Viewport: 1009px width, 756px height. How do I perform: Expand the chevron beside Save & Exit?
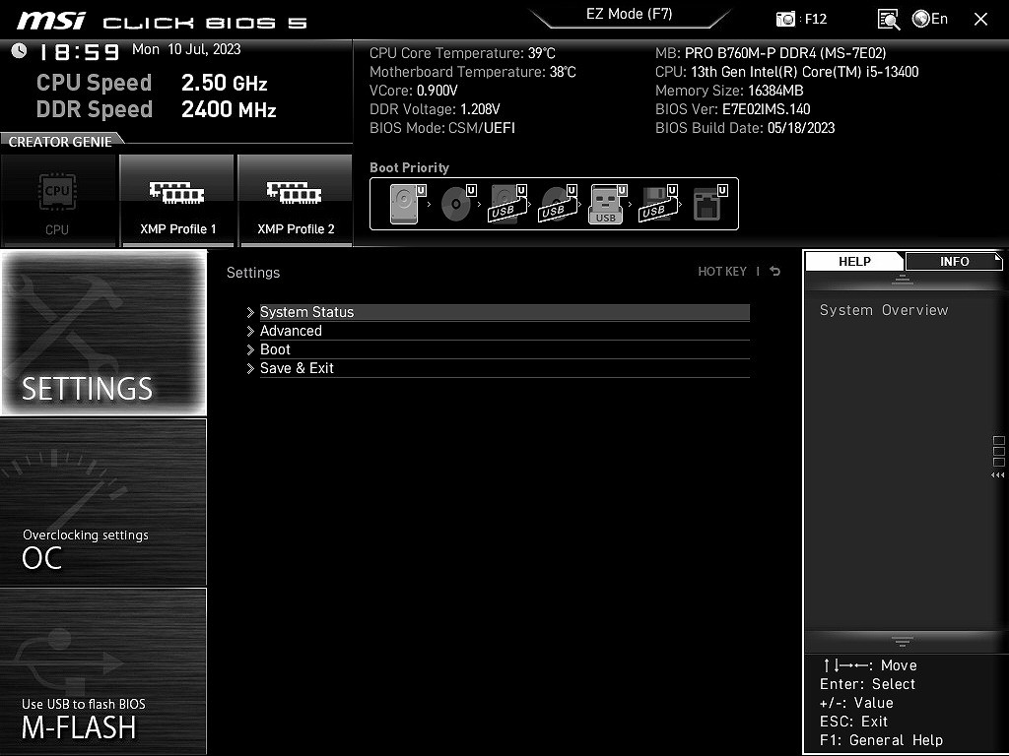click(x=250, y=368)
